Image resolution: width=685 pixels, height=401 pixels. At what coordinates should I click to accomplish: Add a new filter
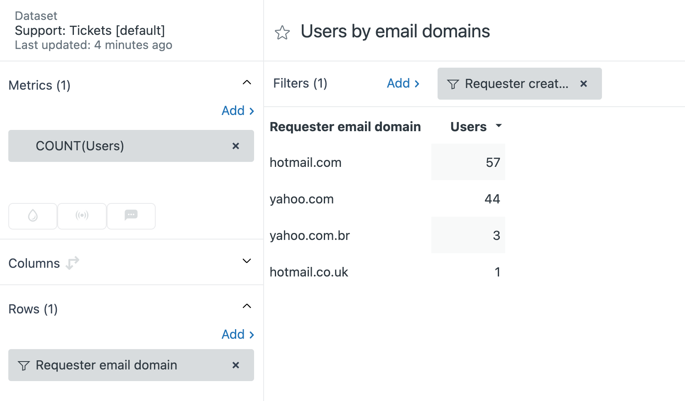(403, 83)
